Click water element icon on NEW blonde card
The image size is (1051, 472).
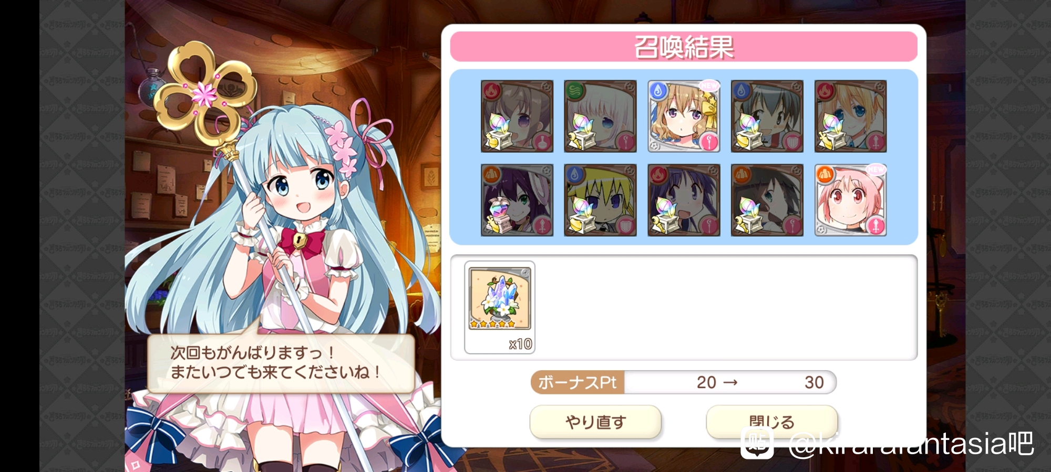coord(658,91)
